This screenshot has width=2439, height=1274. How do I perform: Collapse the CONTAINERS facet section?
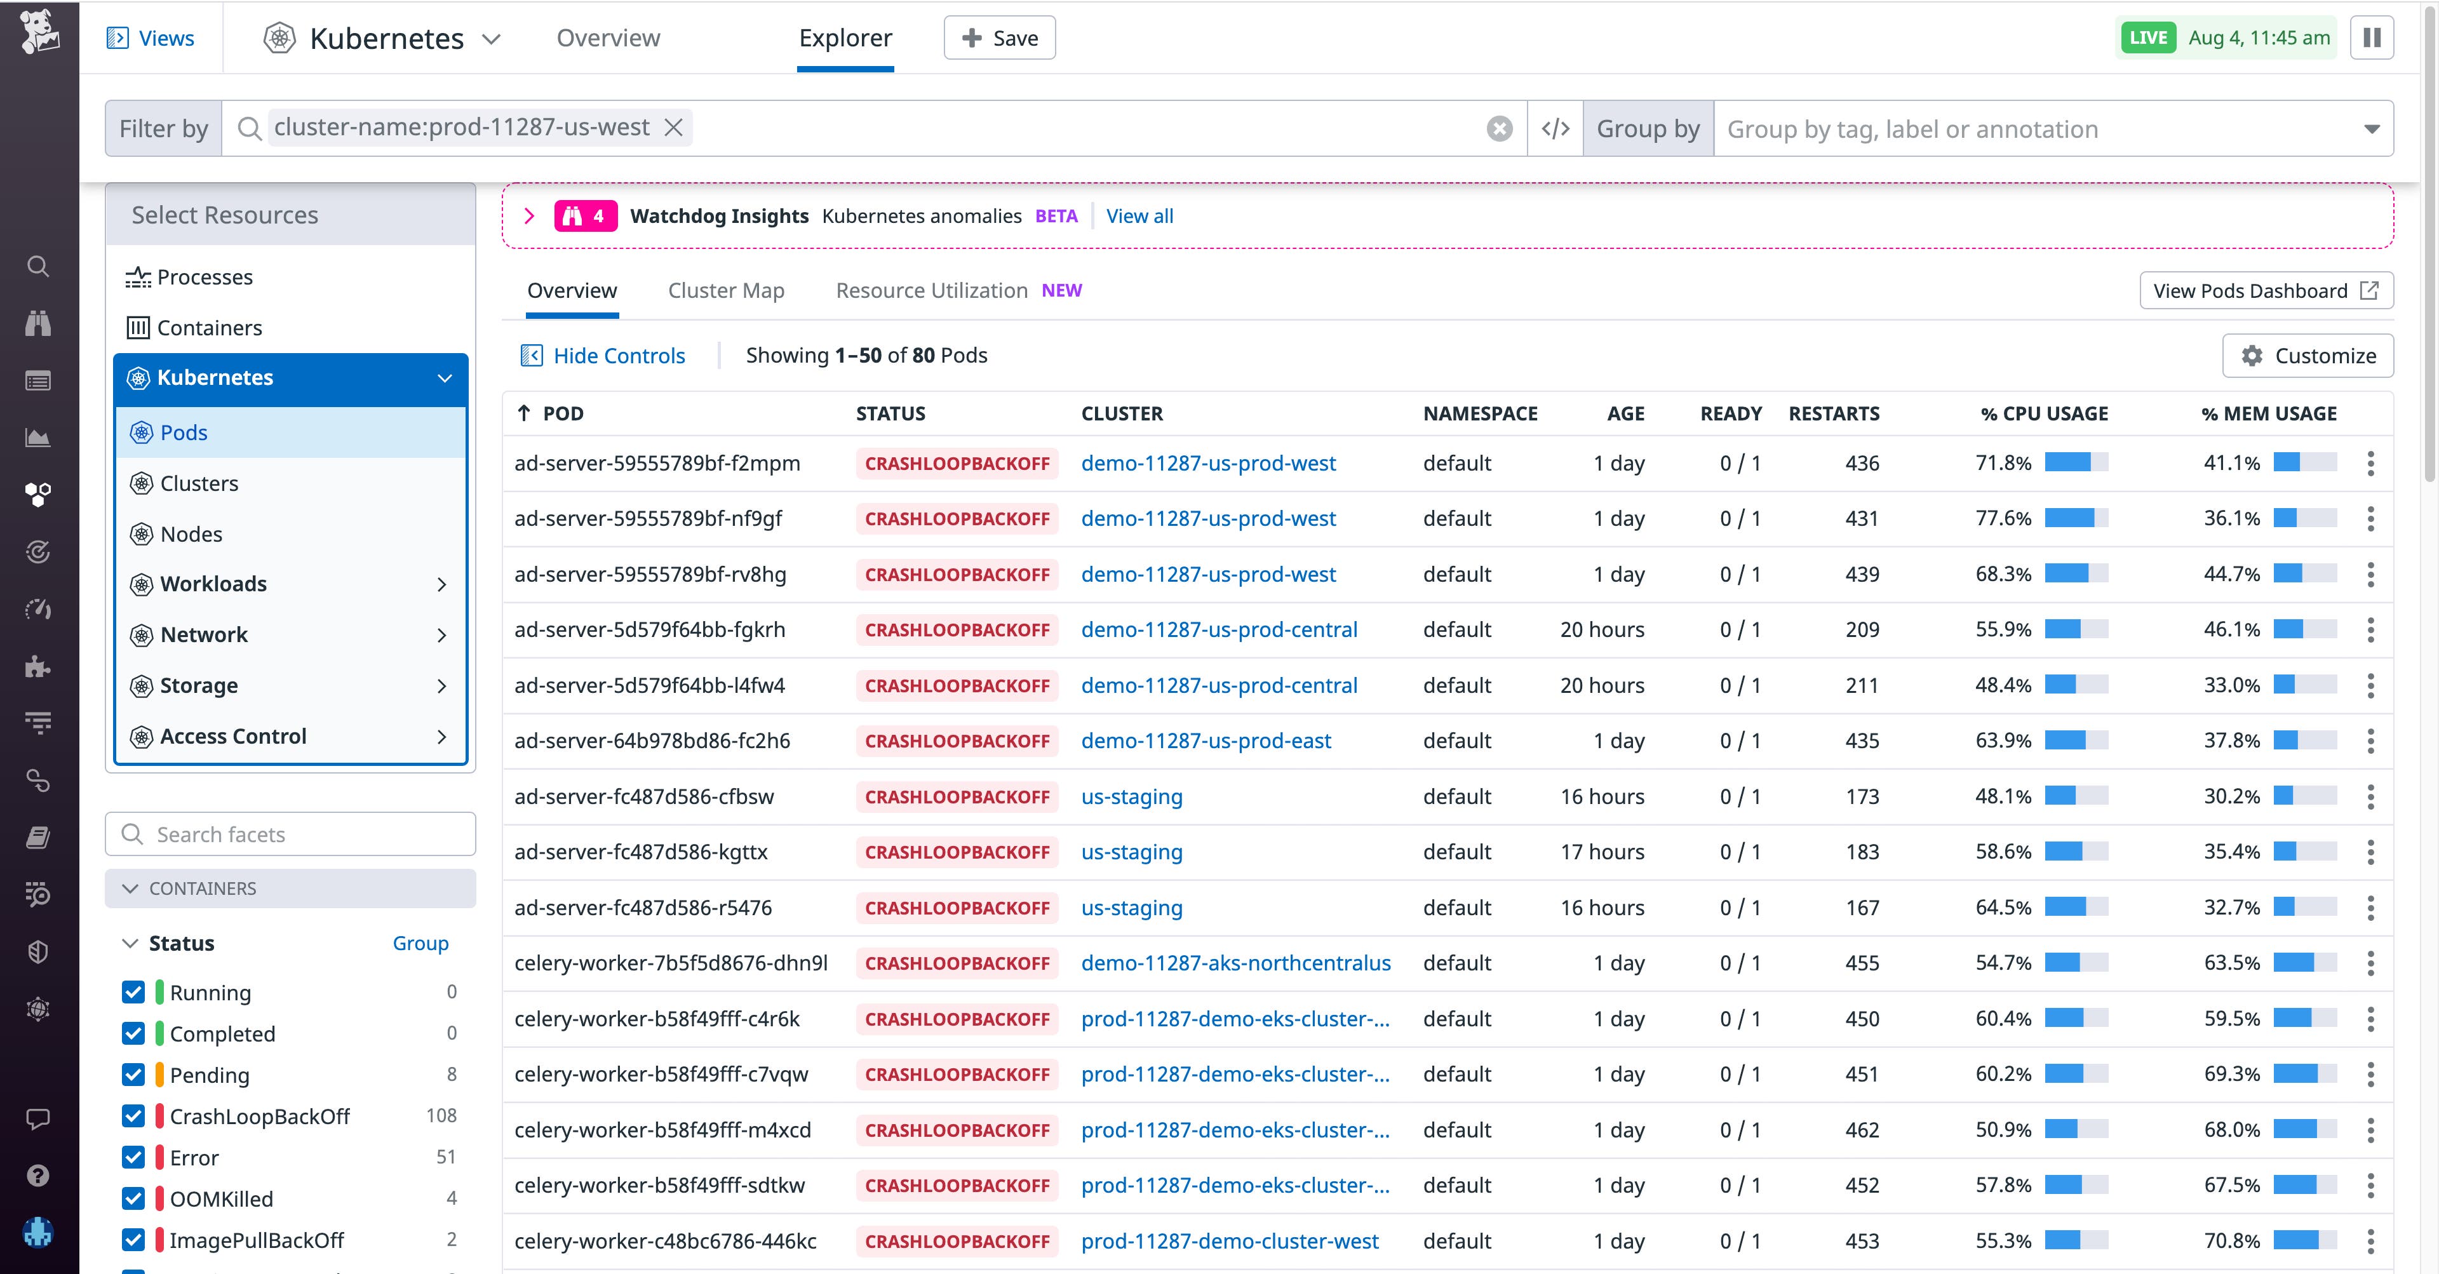[131, 888]
